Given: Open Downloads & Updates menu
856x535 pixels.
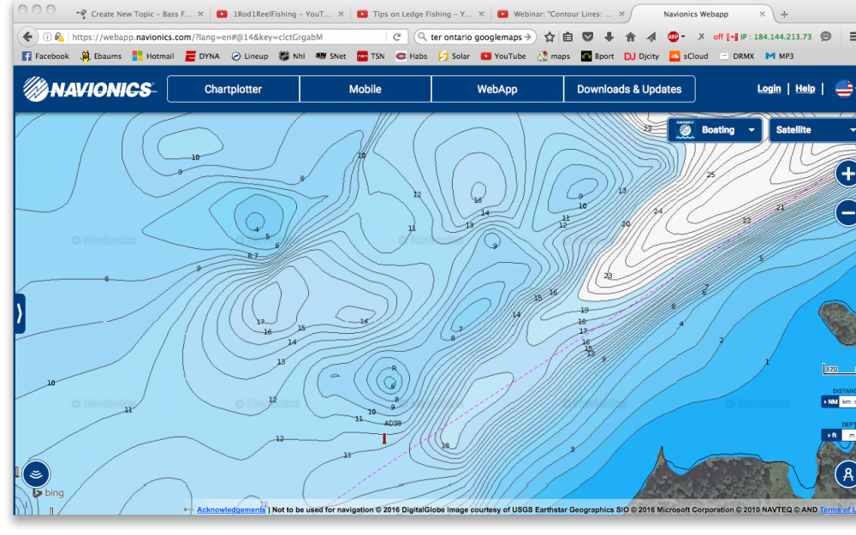Looking at the screenshot, I should [x=629, y=89].
